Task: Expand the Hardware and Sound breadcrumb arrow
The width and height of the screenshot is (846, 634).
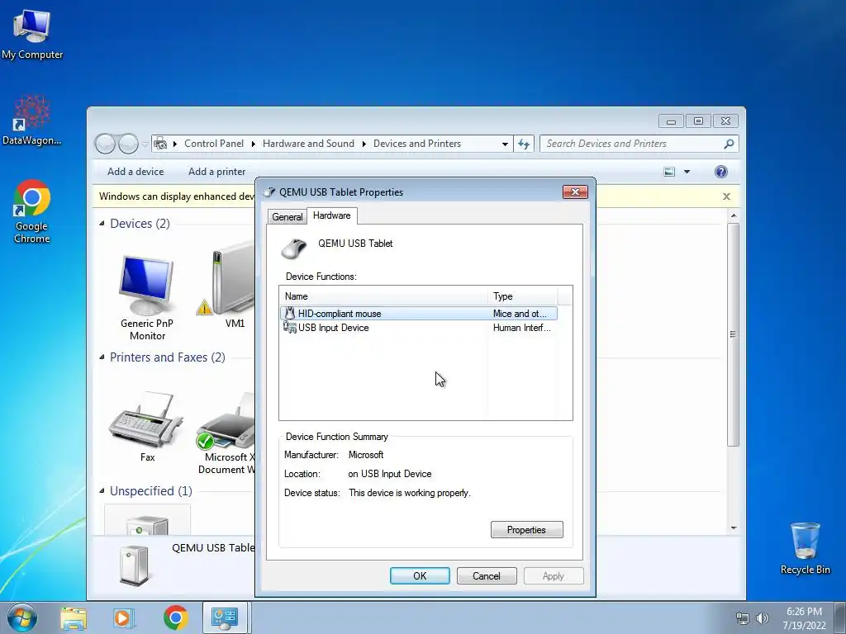Action: pos(364,144)
